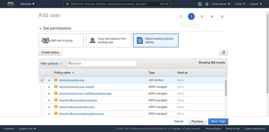Open the notifications bell icon
This screenshot has height=132, width=269.
coord(207,4)
